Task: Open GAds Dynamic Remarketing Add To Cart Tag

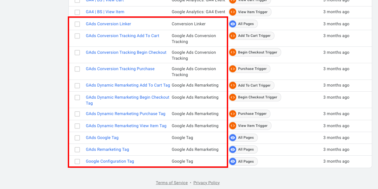Action: pos(128,85)
